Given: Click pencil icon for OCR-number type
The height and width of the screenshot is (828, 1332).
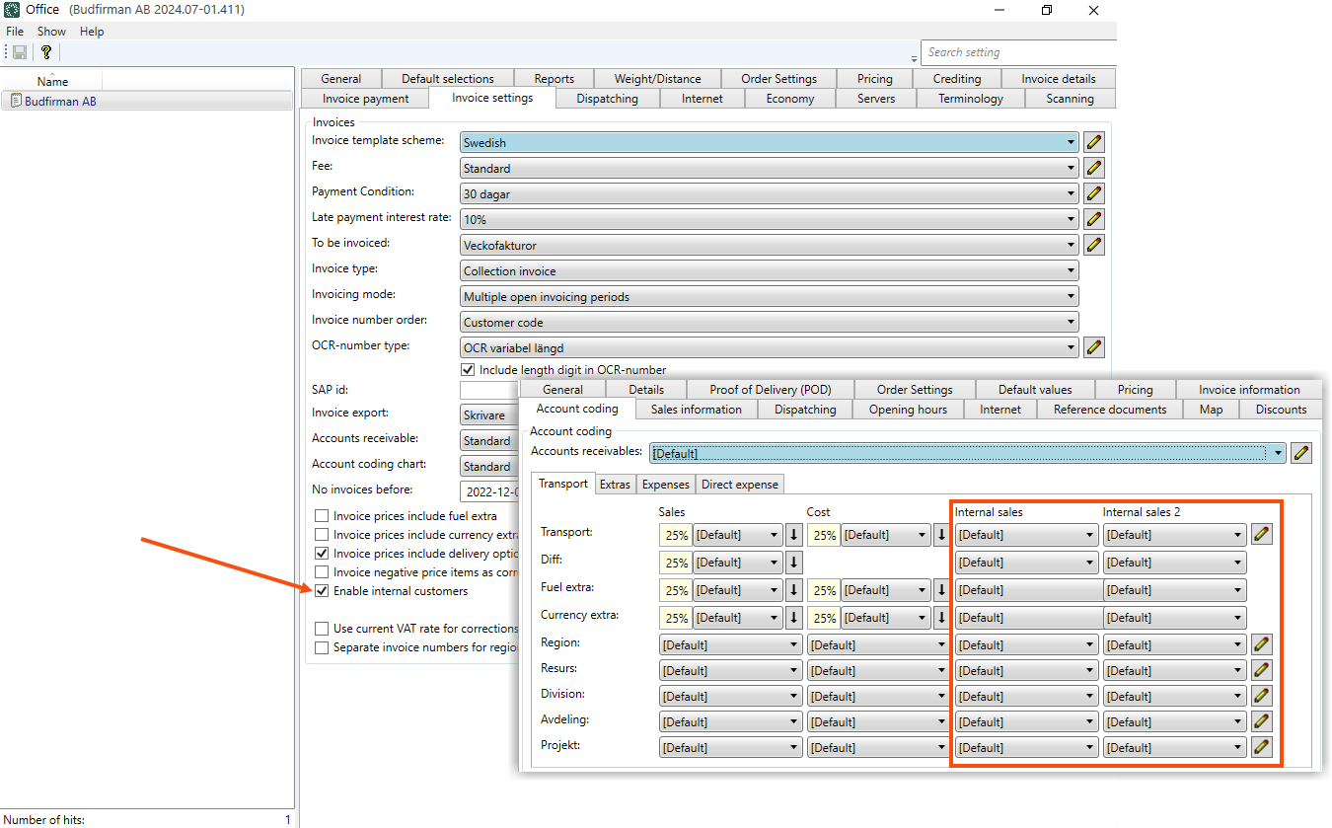Looking at the screenshot, I should point(1094,347).
